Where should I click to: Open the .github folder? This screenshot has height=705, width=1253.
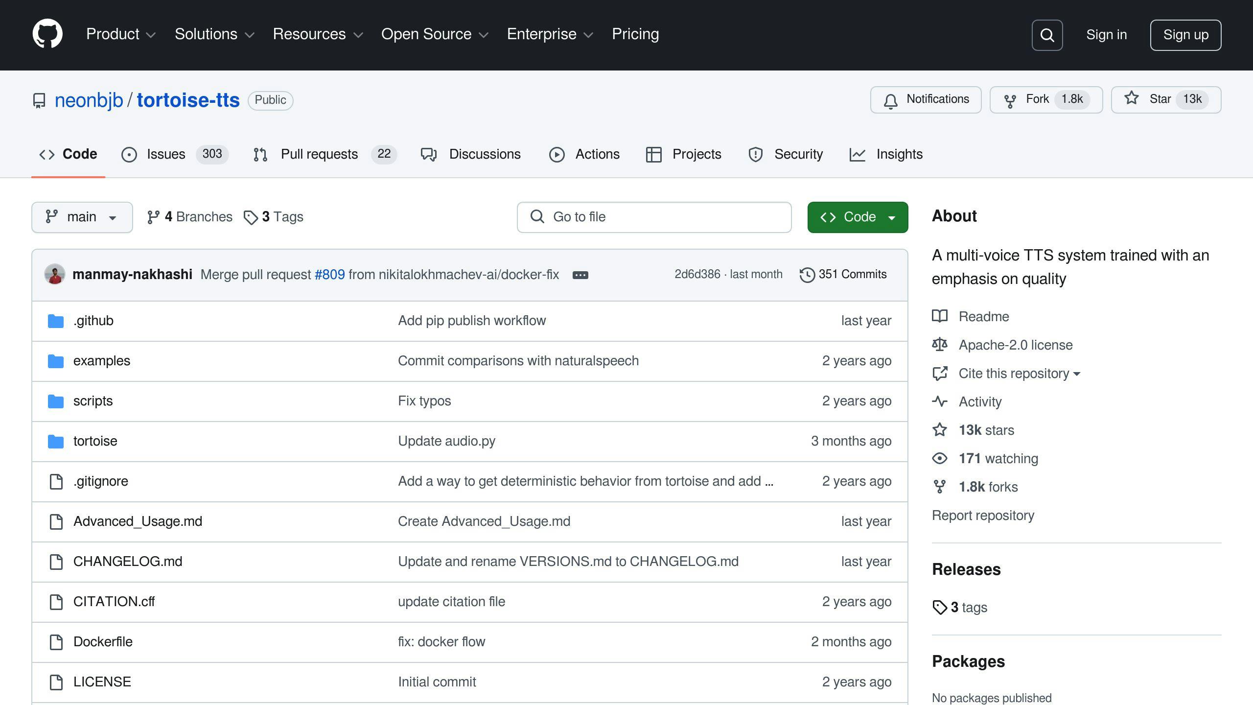pos(93,321)
